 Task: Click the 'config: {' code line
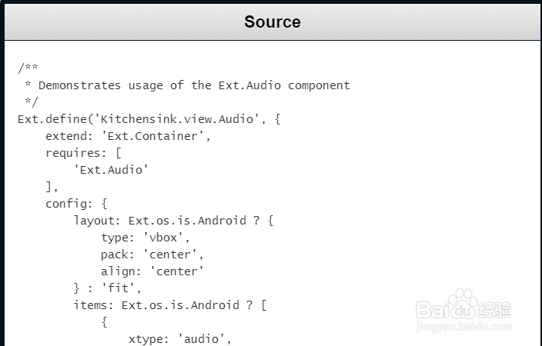pyautogui.click(x=76, y=204)
